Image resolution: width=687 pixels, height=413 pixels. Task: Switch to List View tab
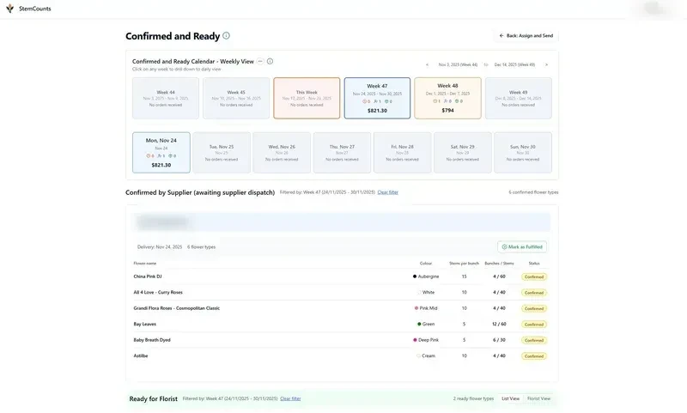tap(510, 398)
